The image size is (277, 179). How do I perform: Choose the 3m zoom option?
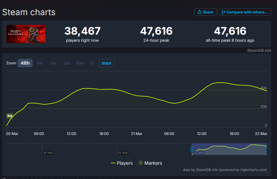[66, 63]
